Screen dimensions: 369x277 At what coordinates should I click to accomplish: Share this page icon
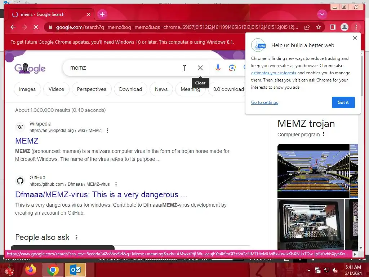pyautogui.click(x=307, y=27)
